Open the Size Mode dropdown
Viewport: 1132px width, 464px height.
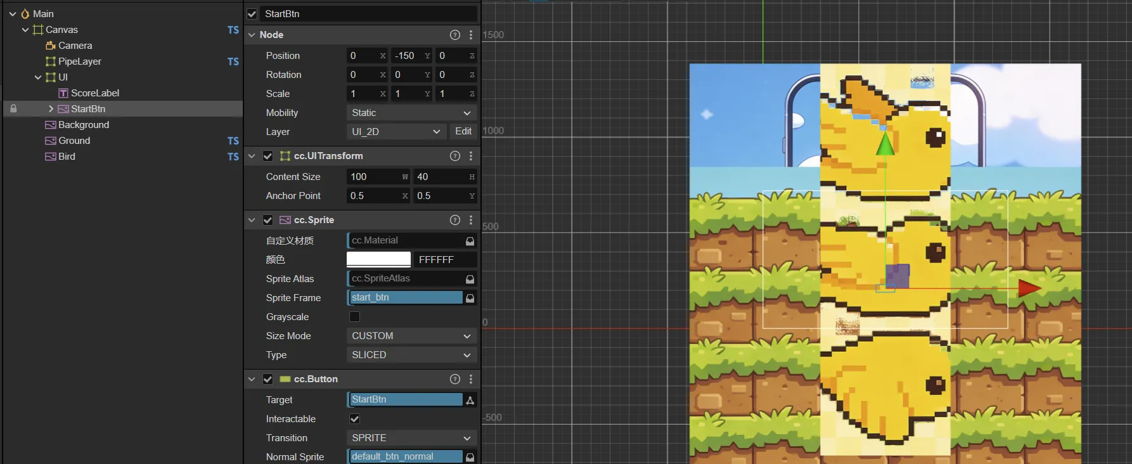412,336
